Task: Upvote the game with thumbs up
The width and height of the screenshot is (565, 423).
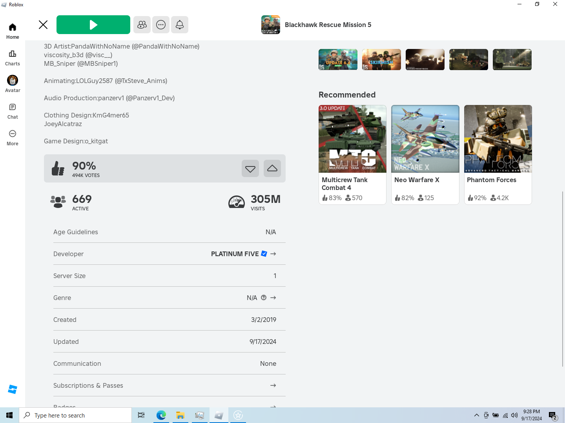Action: click(272, 168)
